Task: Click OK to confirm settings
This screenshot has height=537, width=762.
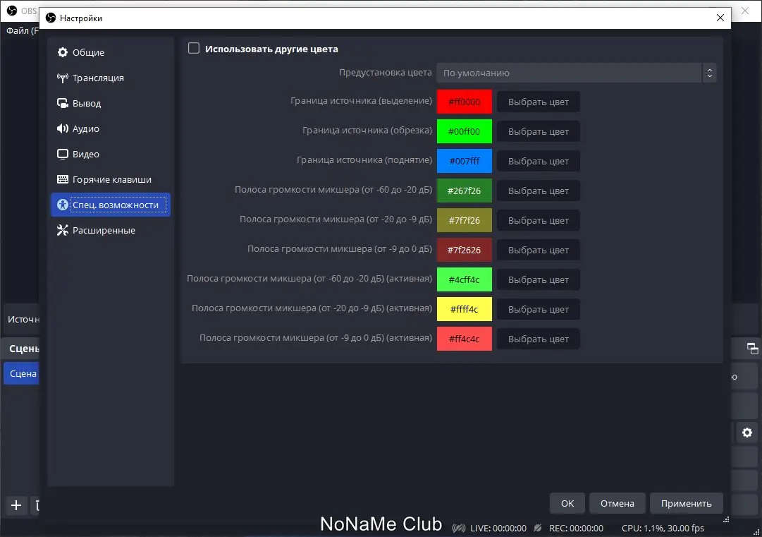Action: pos(567,503)
